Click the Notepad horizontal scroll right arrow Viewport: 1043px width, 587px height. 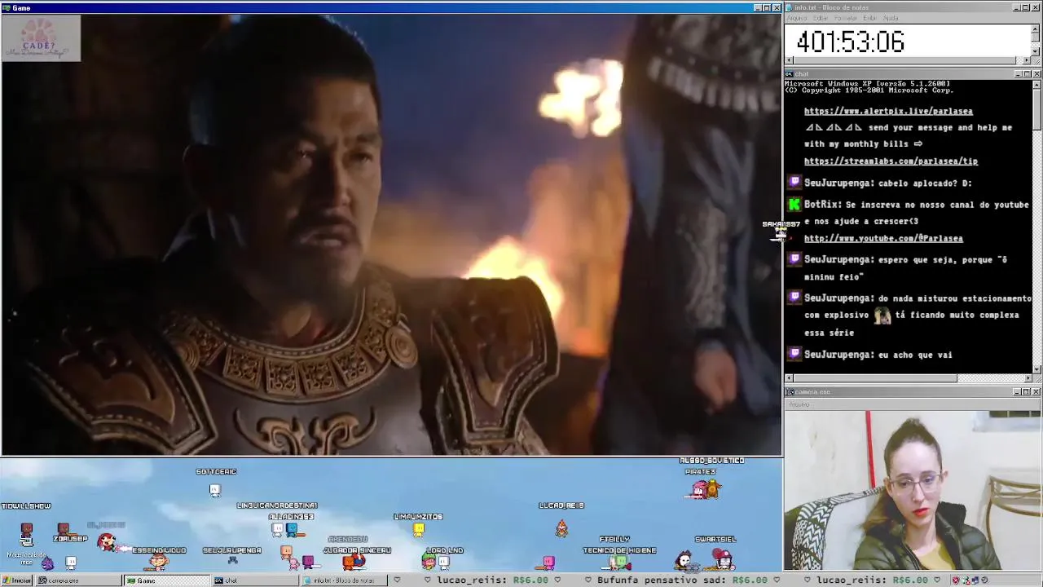point(1027,60)
